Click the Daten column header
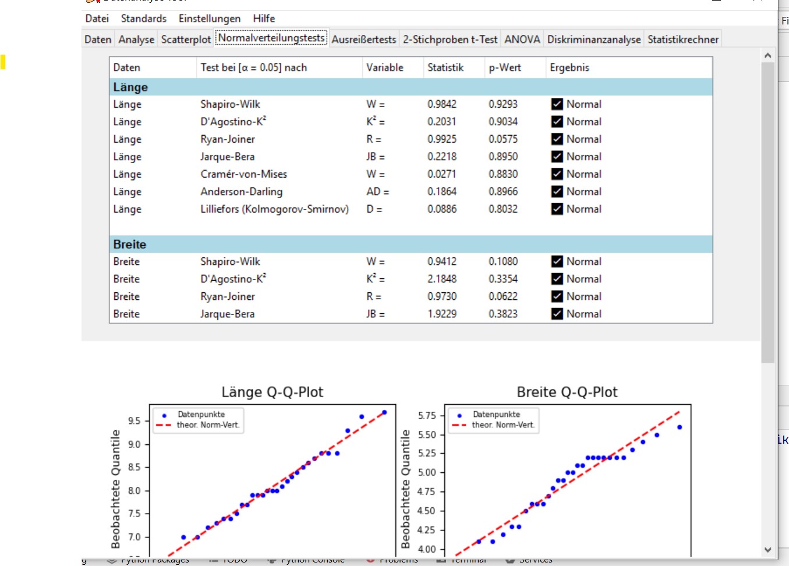Image resolution: width=789 pixels, height=566 pixels. click(153, 68)
